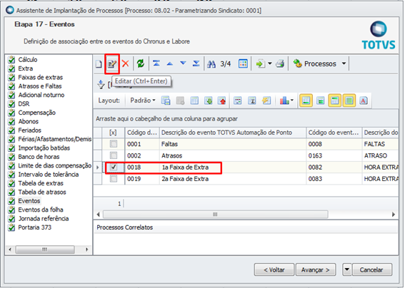Open the Adicional noturno step

pos(41,95)
